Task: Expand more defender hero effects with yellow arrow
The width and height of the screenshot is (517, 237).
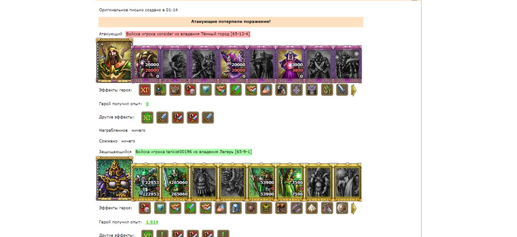Action: [354, 208]
